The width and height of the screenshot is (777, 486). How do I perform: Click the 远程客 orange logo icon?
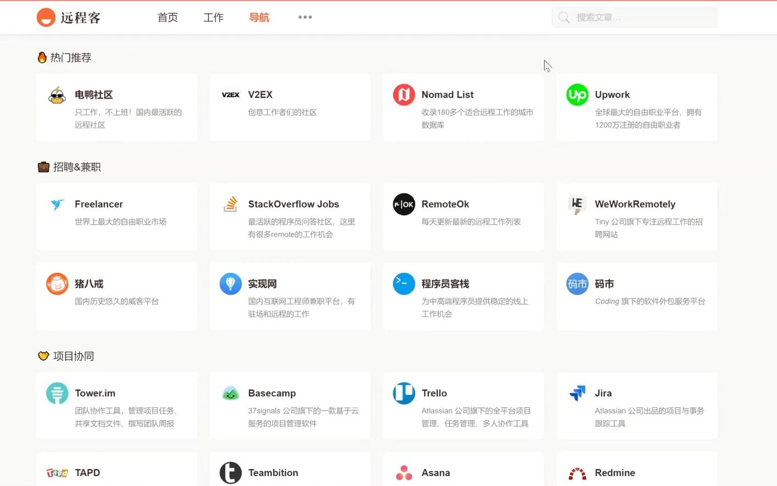[46, 18]
